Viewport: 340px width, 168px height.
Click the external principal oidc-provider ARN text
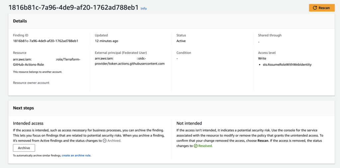129,61
